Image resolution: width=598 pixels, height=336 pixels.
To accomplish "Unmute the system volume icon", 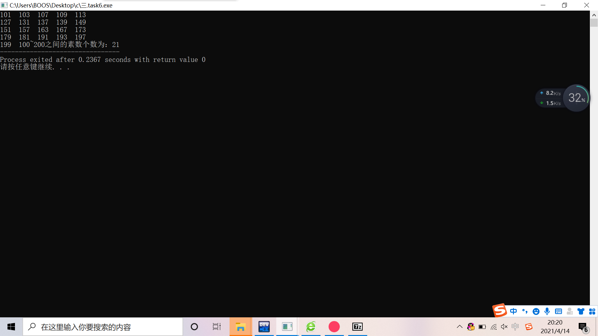I will 504,327.
